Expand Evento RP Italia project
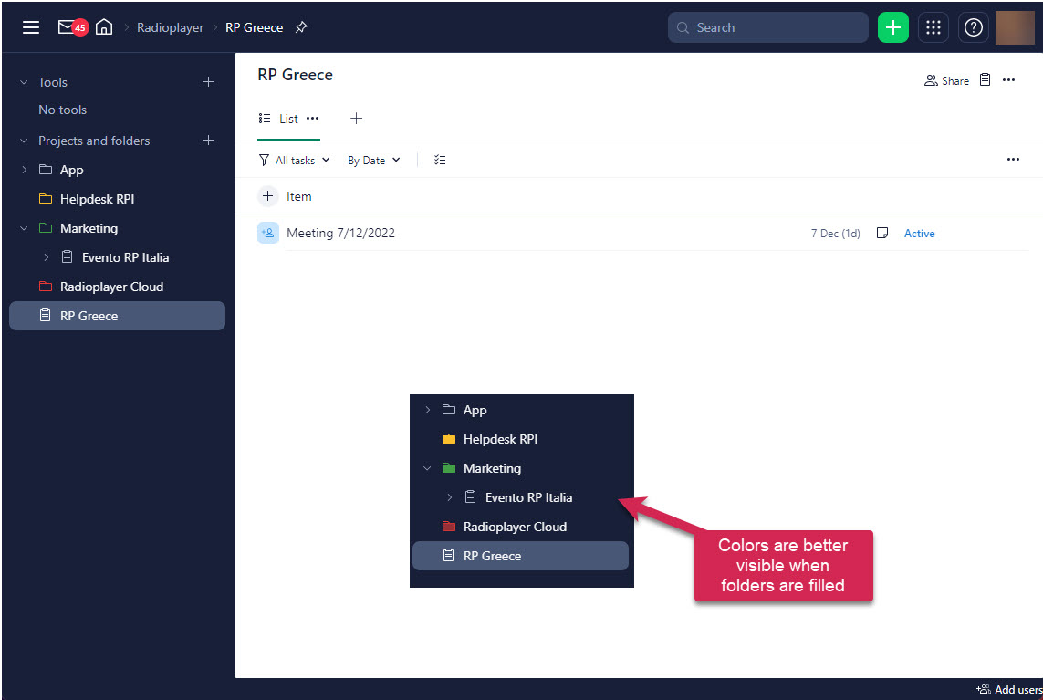Image resolution: width=1043 pixels, height=700 pixels. coord(47,257)
